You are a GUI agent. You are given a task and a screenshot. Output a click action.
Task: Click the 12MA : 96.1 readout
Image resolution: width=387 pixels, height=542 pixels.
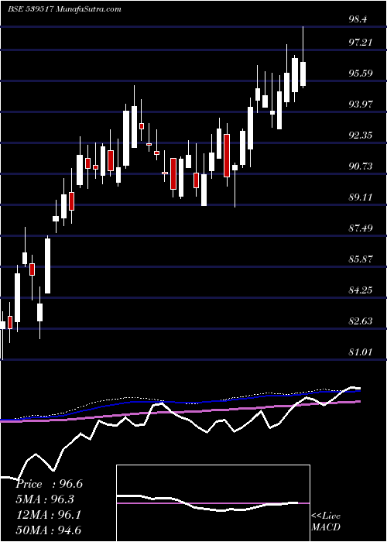coord(49,515)
